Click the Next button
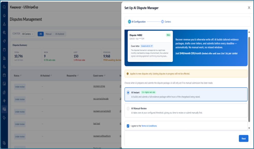The width and height of the screenshot is (254, 149). [x=243, y=138]
